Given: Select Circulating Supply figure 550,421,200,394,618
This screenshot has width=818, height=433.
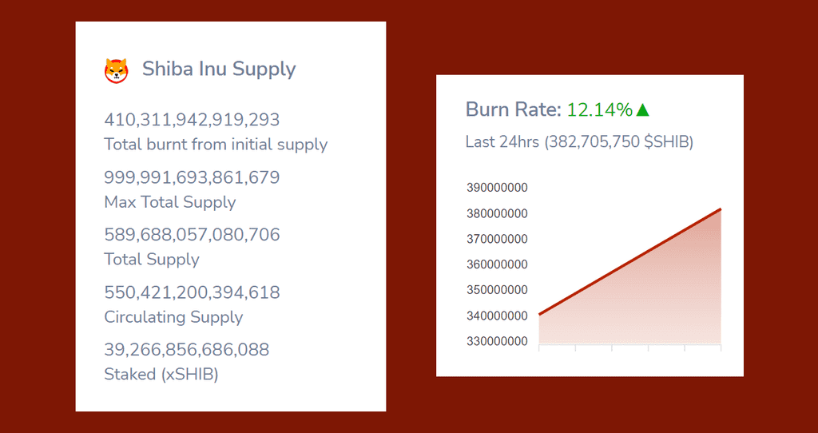Looking at the screenshot, I should pos(192,292).
